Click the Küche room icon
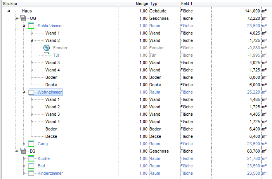The image size is (272, 179). coord(31,158)
